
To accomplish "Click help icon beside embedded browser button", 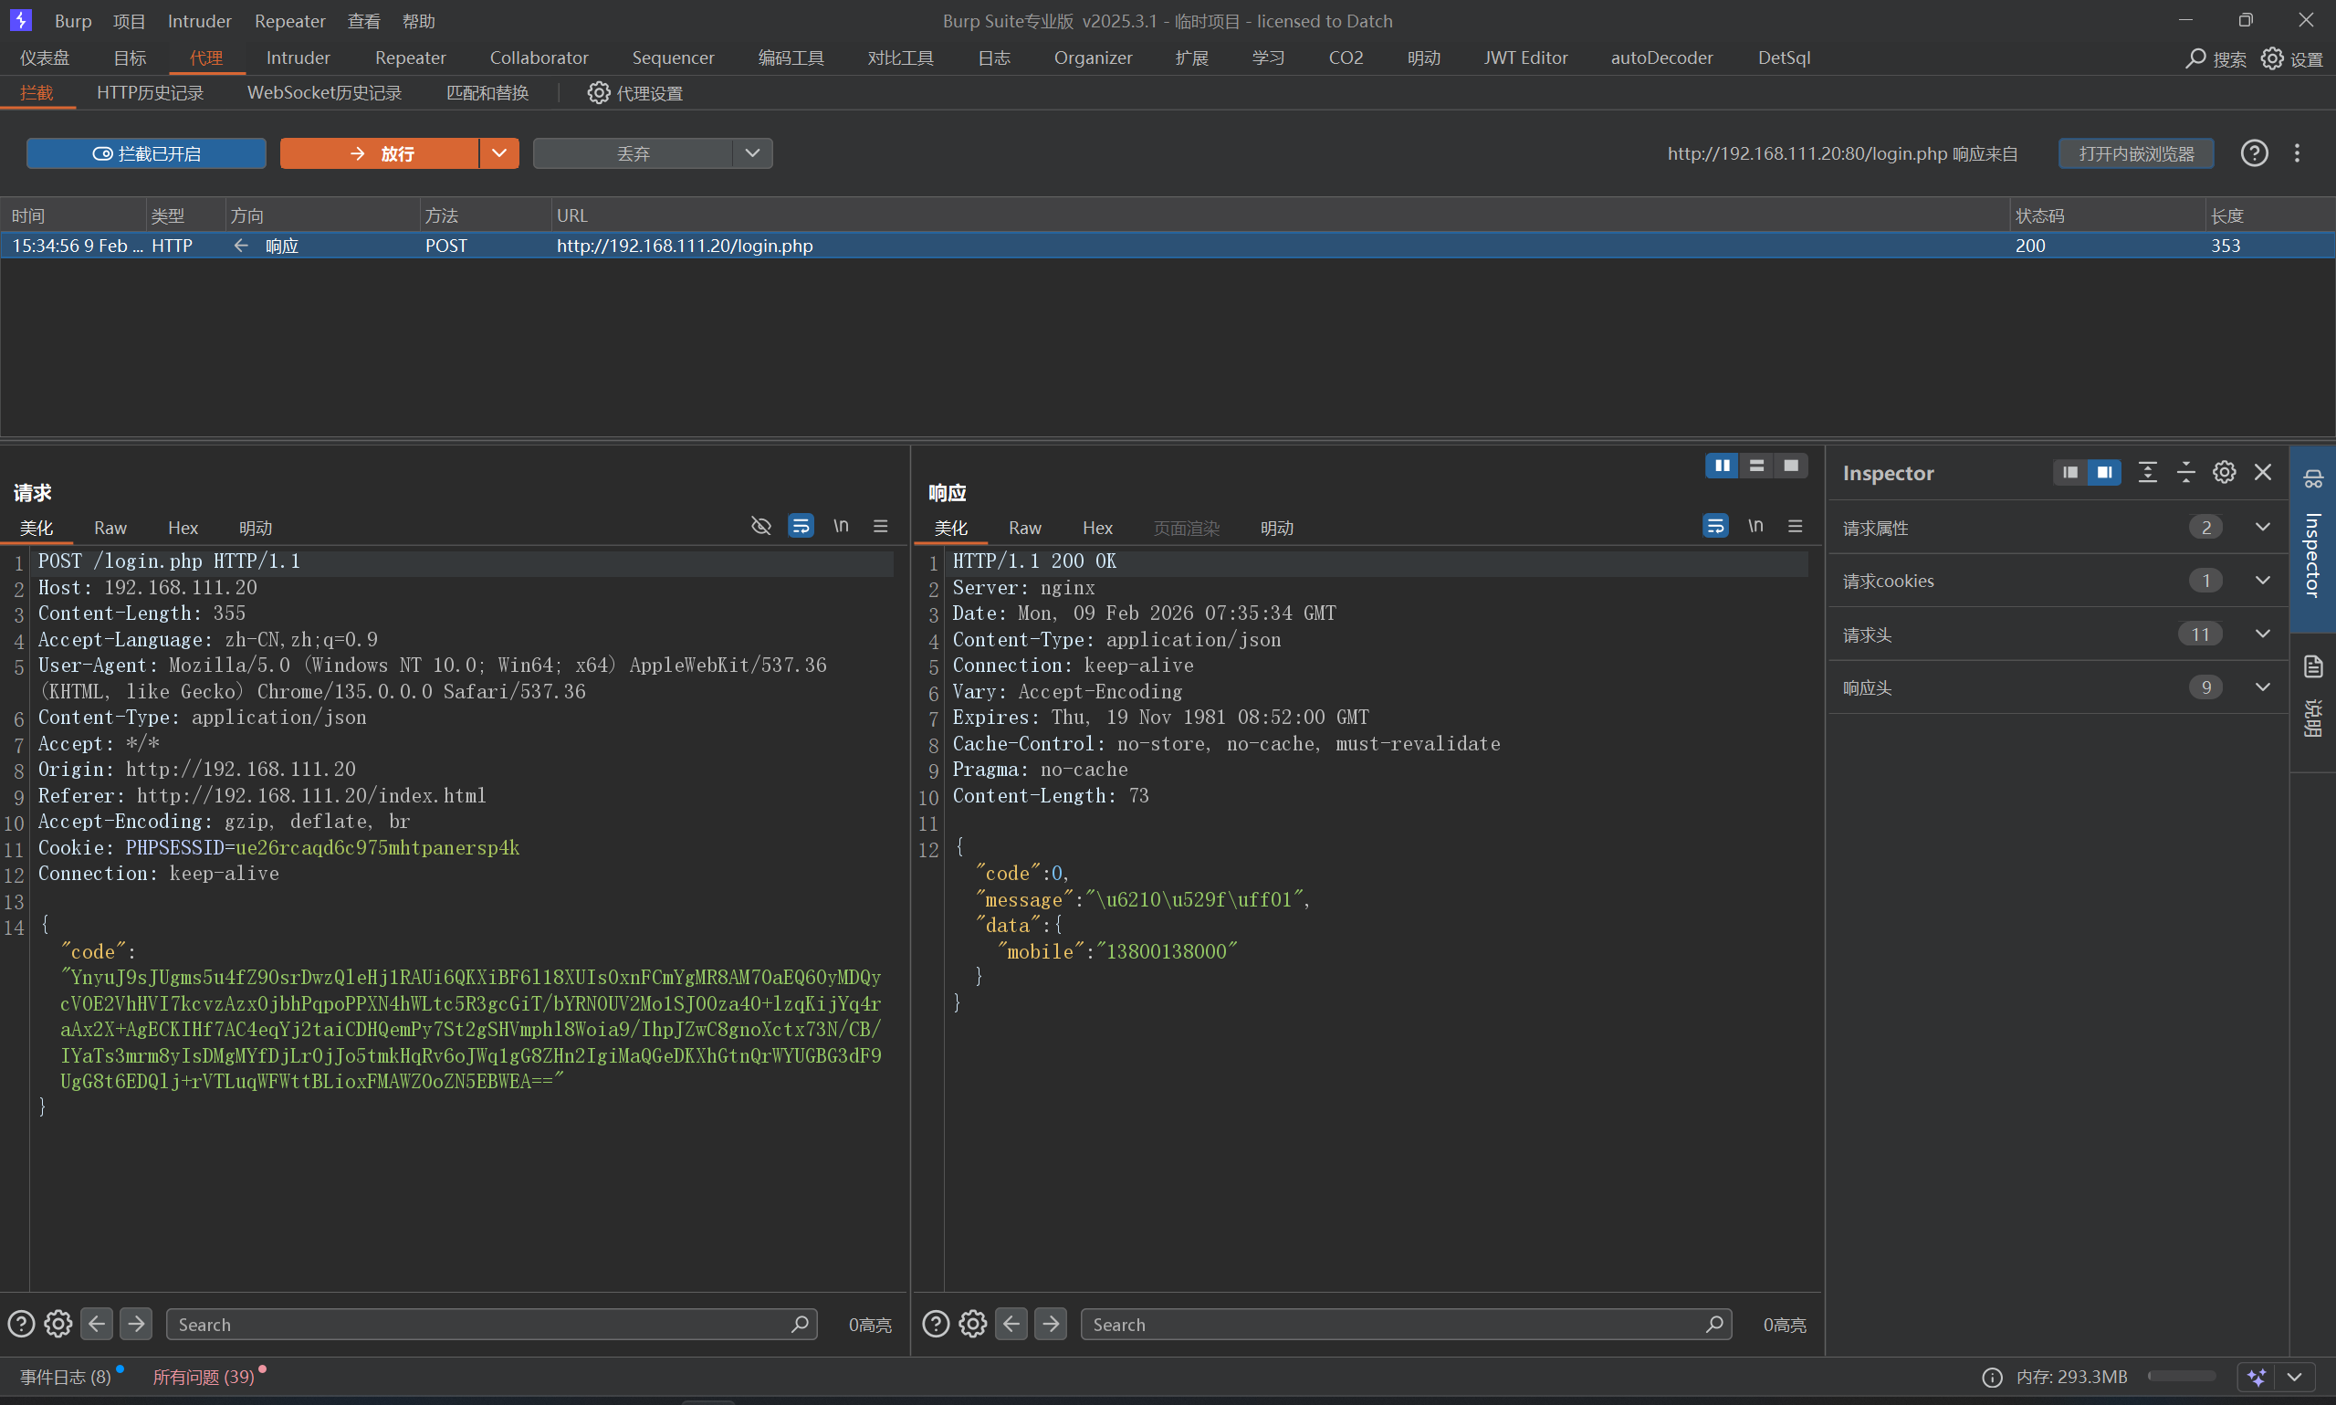I will [x=2254, y=153].
